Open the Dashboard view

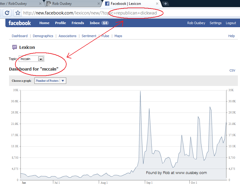click(x=20, y=36)
